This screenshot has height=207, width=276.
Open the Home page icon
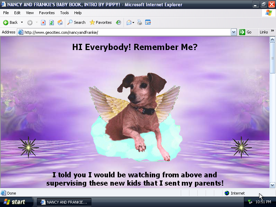pos(60,22)
